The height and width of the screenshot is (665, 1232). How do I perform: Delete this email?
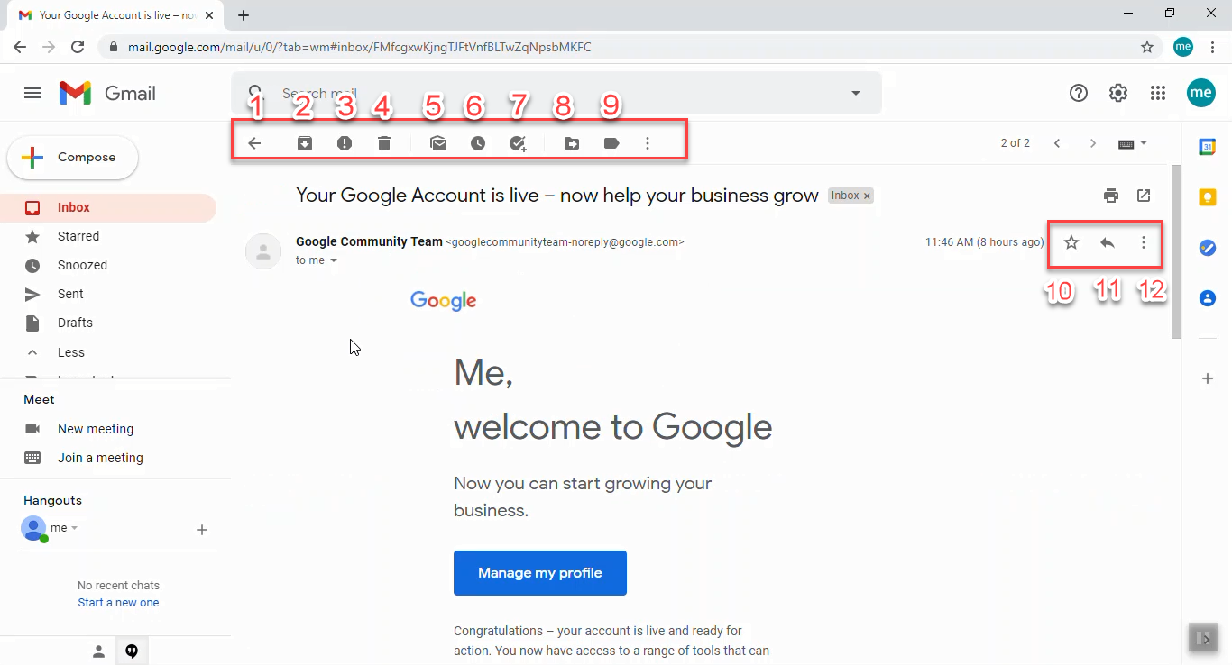(383, 142)
